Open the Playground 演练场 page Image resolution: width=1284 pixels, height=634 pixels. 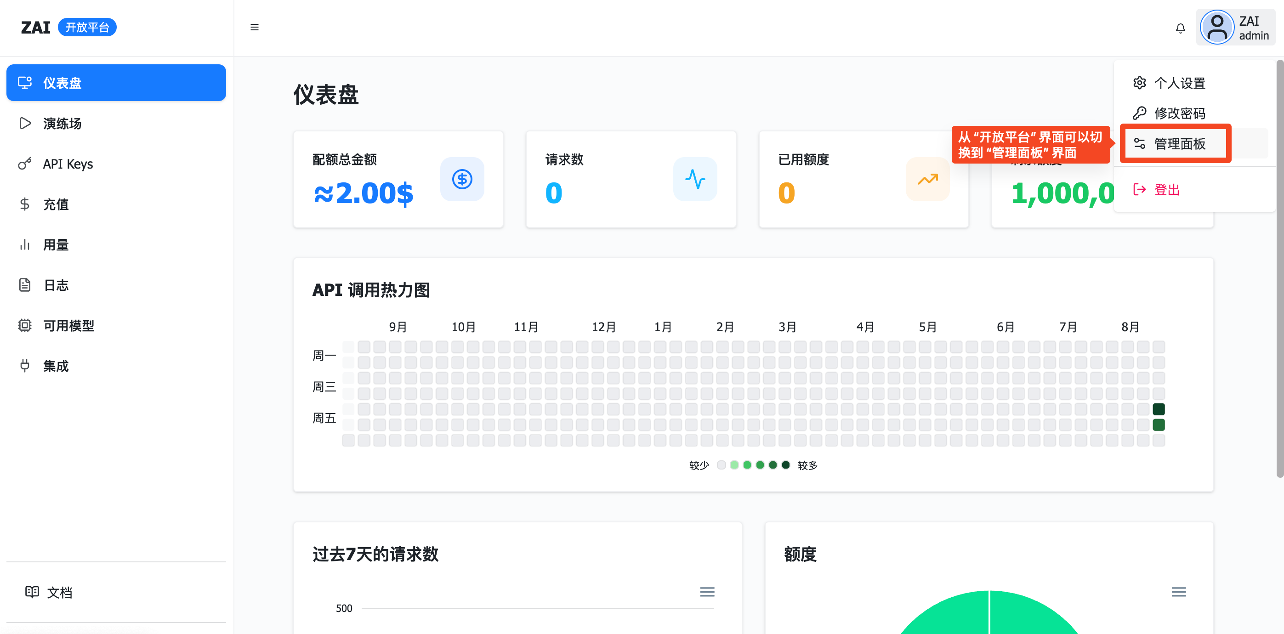point(62,123)
